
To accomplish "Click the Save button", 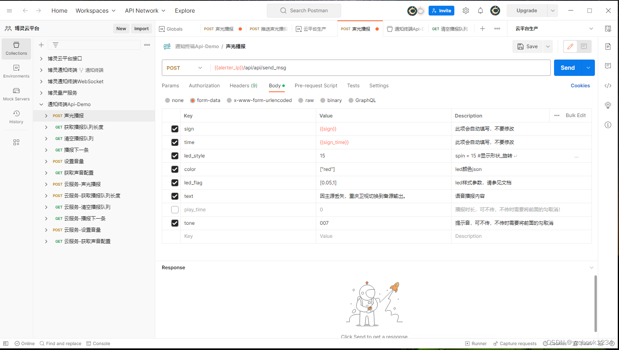I will pos(527,47).
